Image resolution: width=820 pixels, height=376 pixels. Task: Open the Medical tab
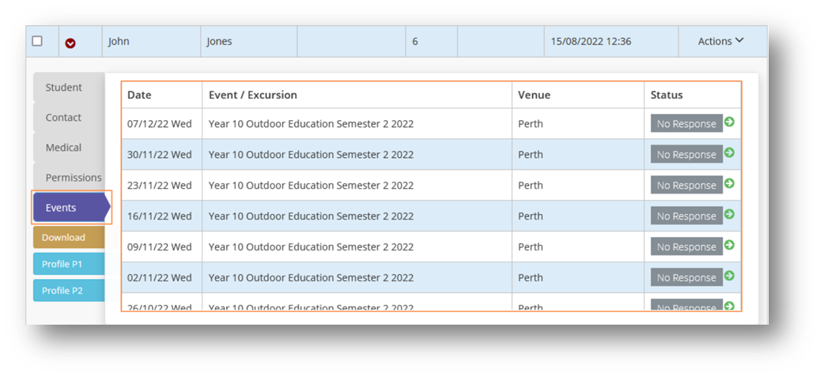click(69, 147)
